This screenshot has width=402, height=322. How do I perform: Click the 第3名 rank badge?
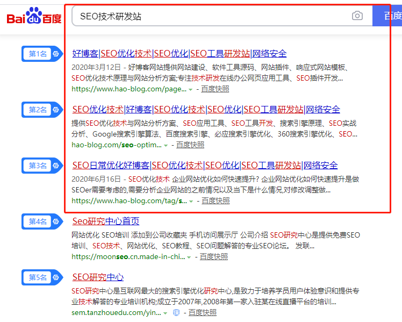point(42,166)
